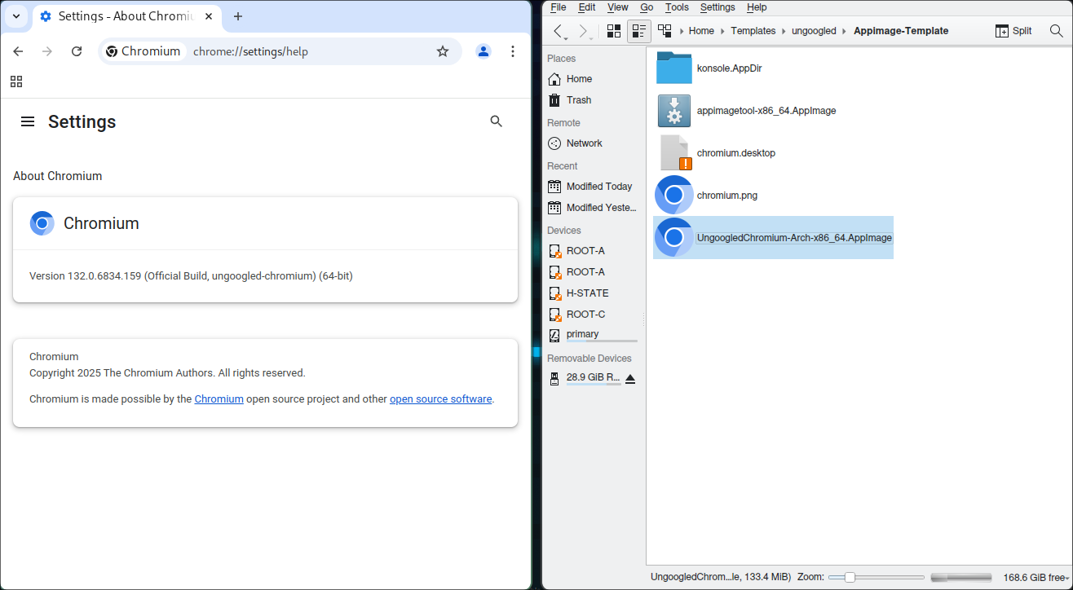Search settings with magnifier icon
1073x590 pixels.
[x=497, y=121]
